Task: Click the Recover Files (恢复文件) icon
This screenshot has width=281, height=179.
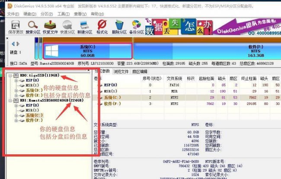Action: coord(50,27)
